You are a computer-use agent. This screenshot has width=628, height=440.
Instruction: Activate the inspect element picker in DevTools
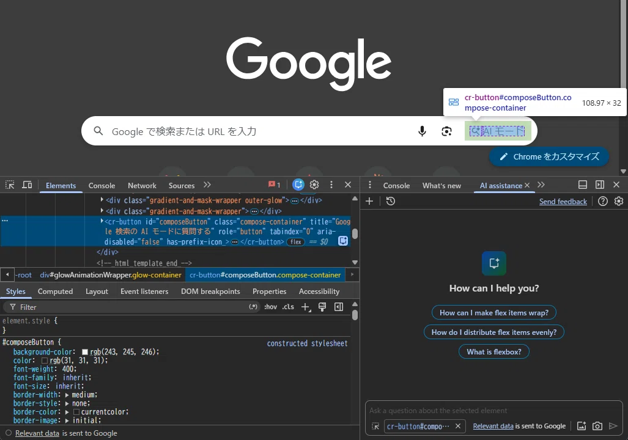(10, 185)
